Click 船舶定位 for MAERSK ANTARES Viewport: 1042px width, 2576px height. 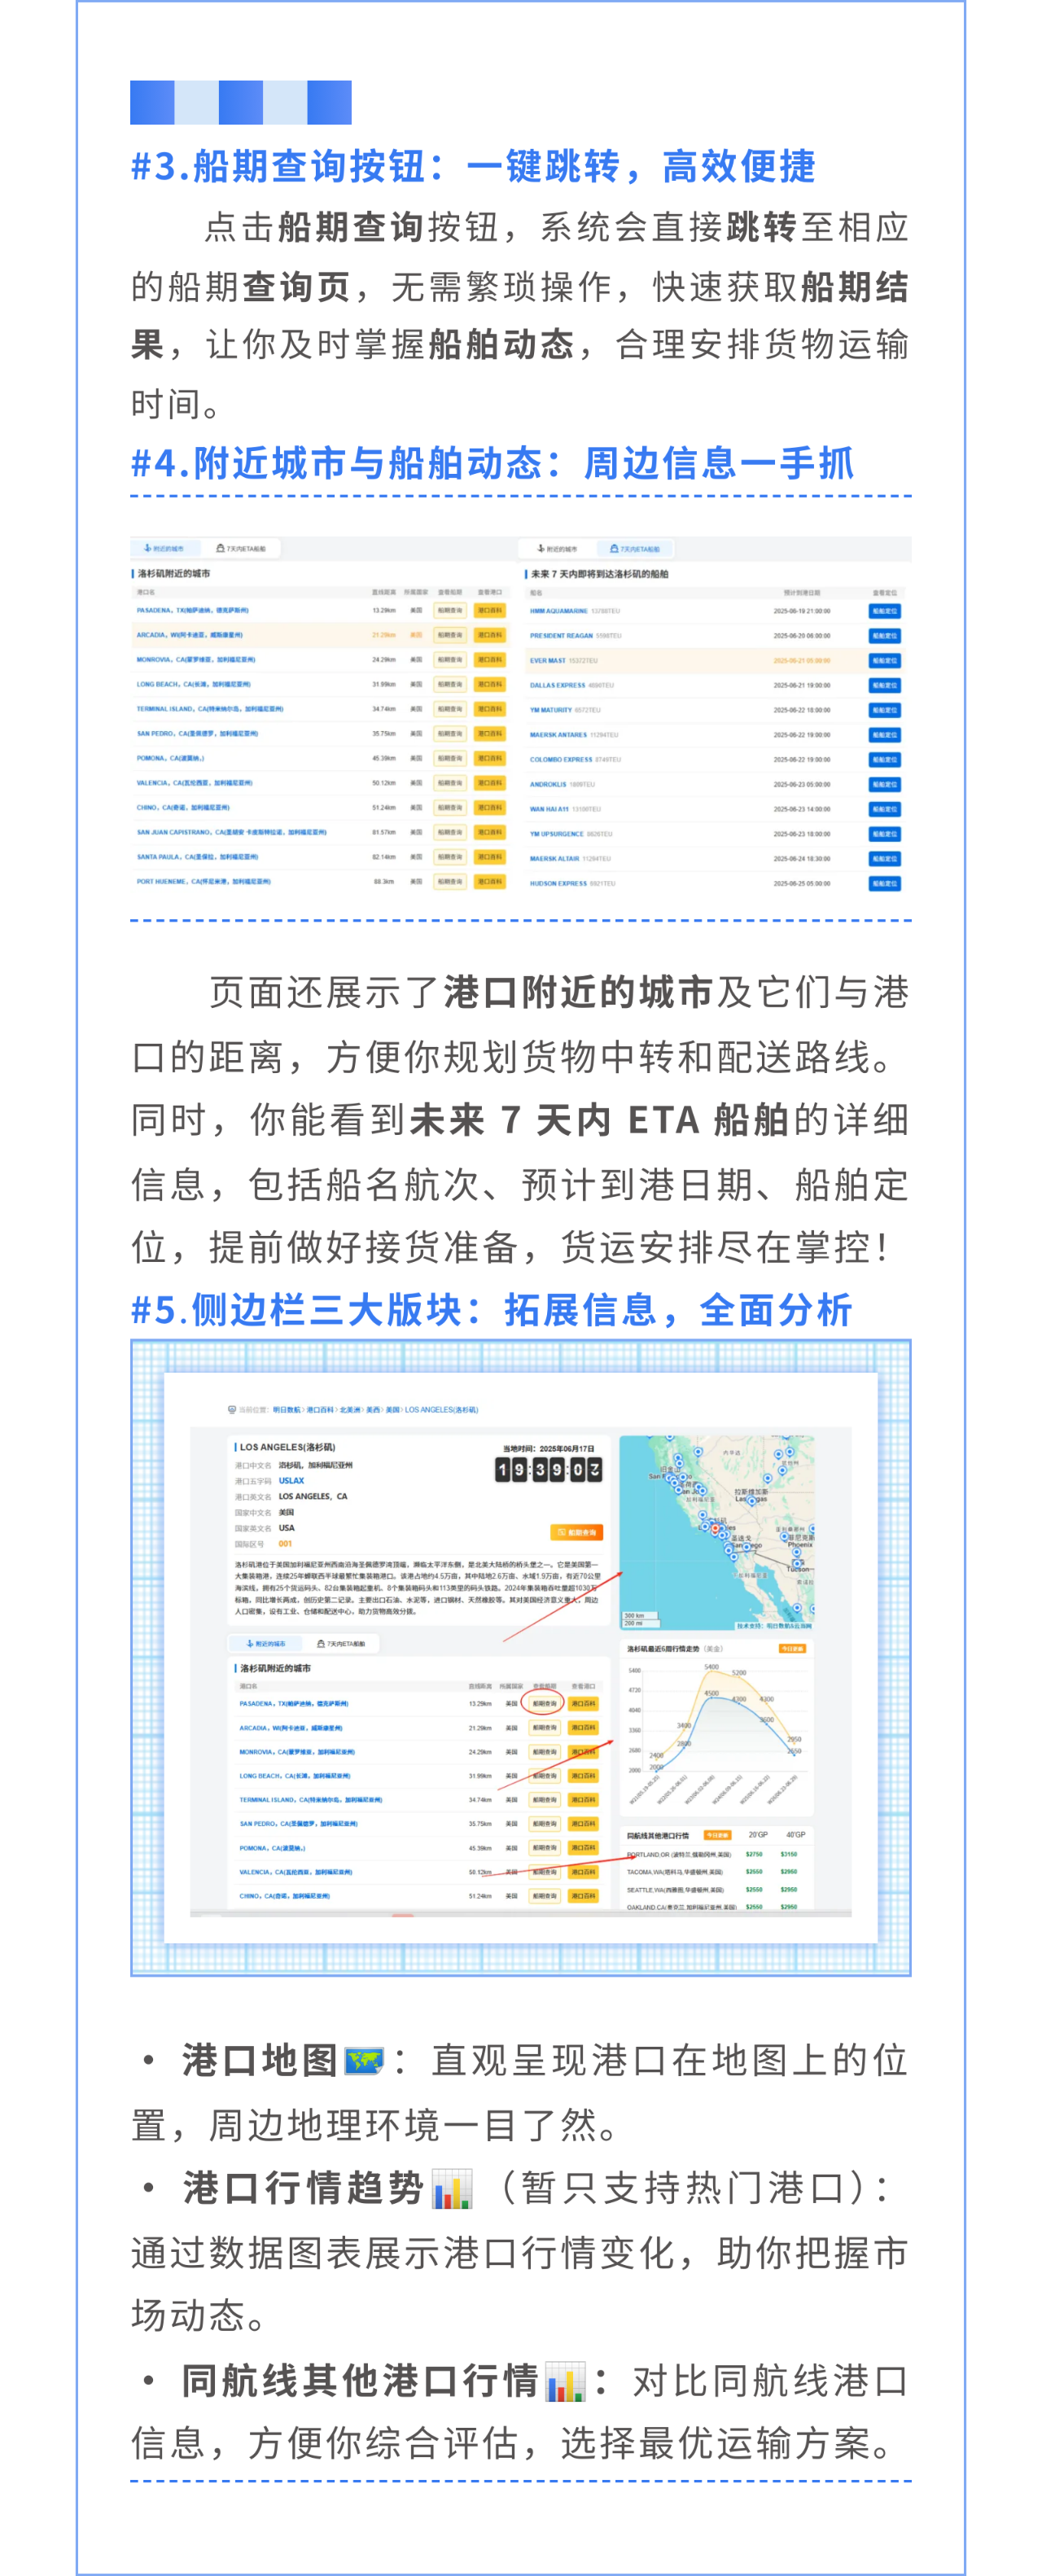[x=885, y=734]
